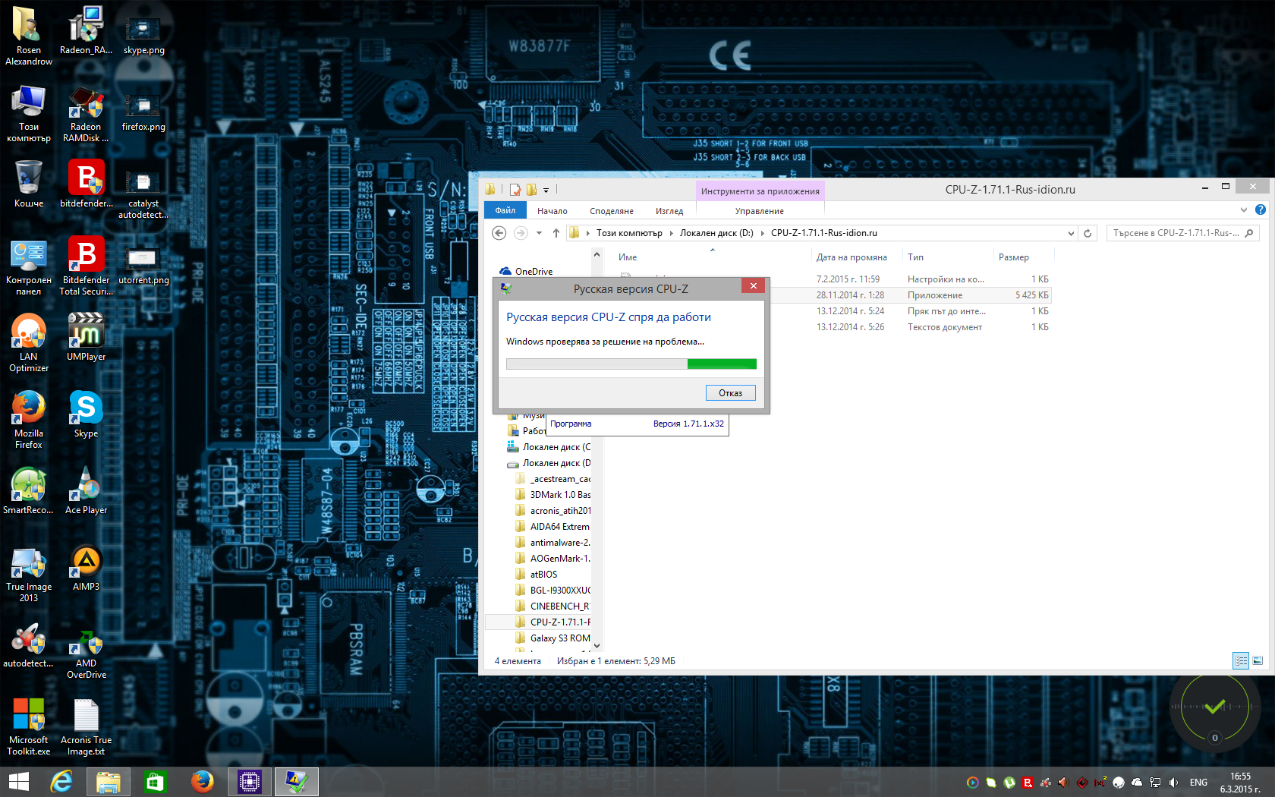Open the Radeon RAMDisk desktop shortcut
The height and width of the screenshot is (797, 1275).
[x=86, y=114]
